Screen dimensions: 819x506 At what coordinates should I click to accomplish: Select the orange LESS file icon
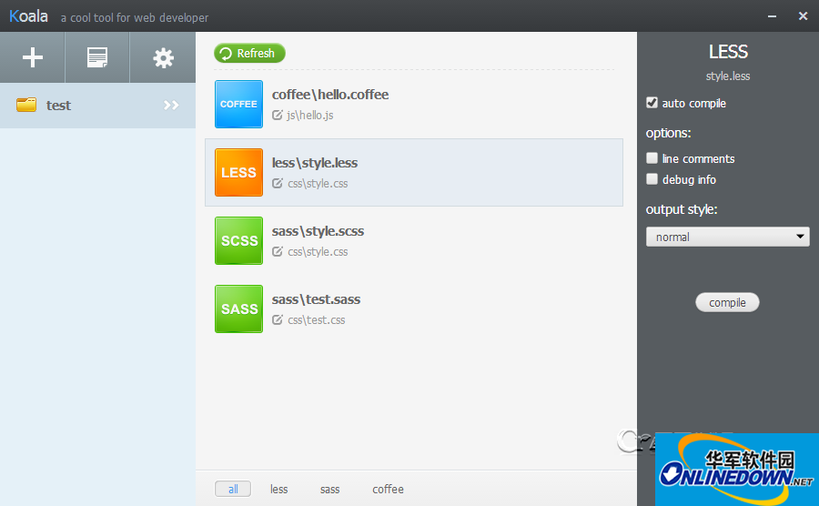point(238,172)
